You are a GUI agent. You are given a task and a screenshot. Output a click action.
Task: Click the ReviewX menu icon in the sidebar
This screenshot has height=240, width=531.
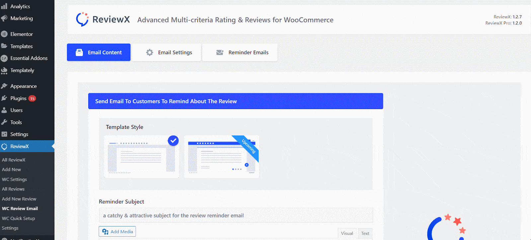[x=4, y=146]
